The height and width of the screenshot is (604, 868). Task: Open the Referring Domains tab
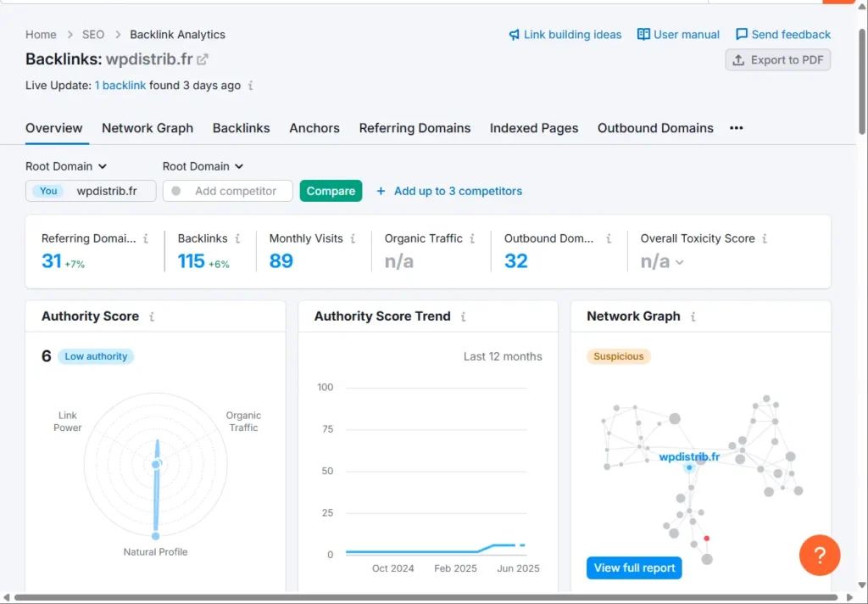[415, 128]
